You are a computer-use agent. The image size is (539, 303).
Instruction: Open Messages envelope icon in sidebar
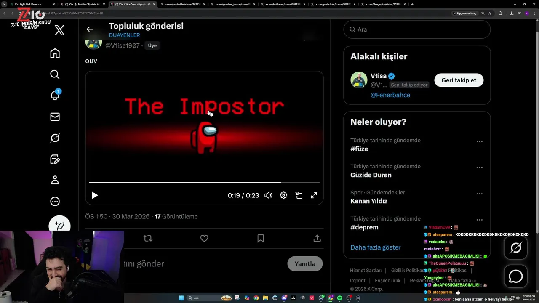pos(55,117)
